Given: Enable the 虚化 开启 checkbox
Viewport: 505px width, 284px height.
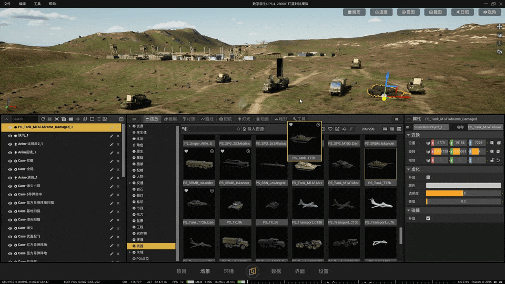Looking at the screenshot, I should click(428, 177).
